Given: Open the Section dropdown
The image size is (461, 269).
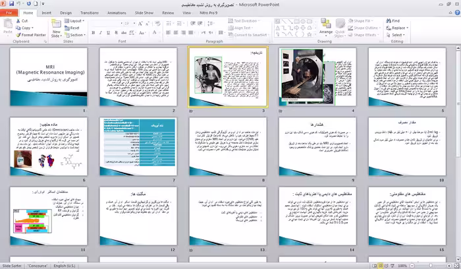Looking at the screenshot, I should pos(75,35).
